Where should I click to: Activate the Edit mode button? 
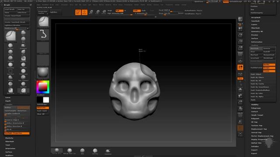click(78, 12)
